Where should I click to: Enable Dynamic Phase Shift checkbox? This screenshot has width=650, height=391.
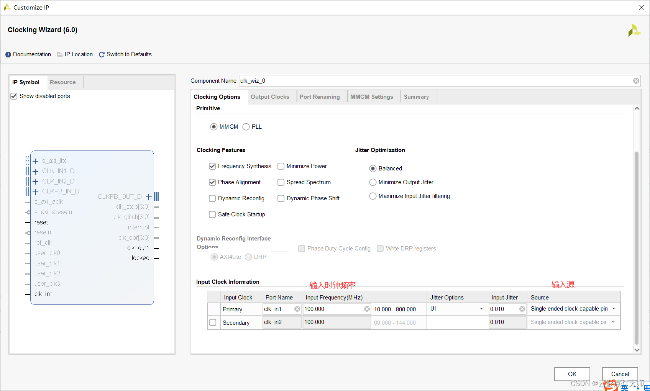pos(281,198)
